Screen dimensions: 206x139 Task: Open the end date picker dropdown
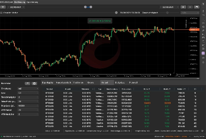178,7
